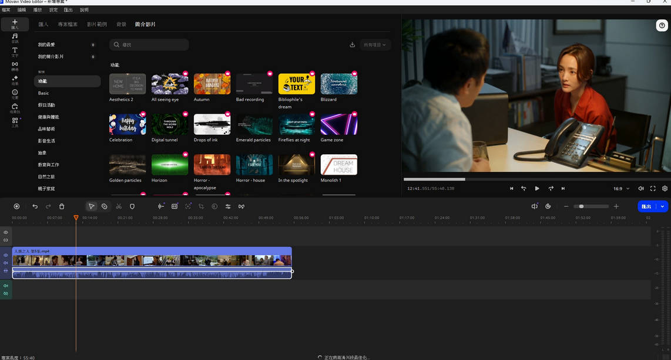The width and height of the screenshot is (671, 360).
Task: Switch to the backgrounds tab
Action: [x=122, y=25]
